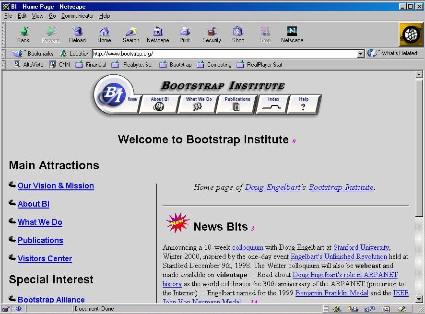Click the security lock status icon
Screen dimensions: 425x314
6,309
